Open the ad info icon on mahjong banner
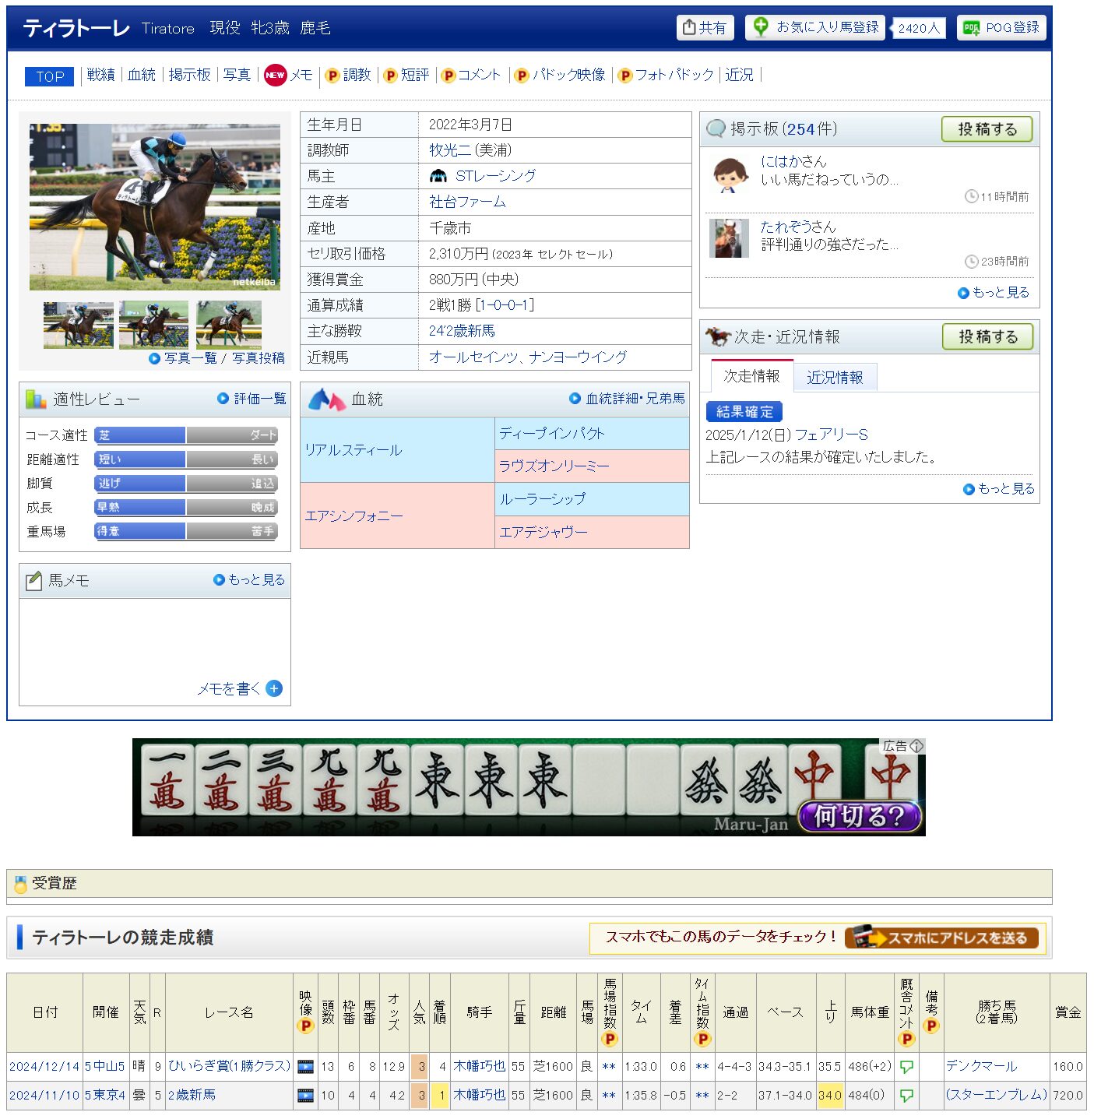Image resolution: width=1094 pixels, height=1119 pixels. pos(916,745)
